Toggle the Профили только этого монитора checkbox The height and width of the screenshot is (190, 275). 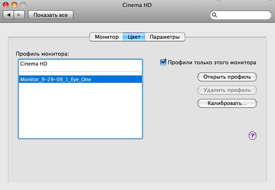(163, 62)
